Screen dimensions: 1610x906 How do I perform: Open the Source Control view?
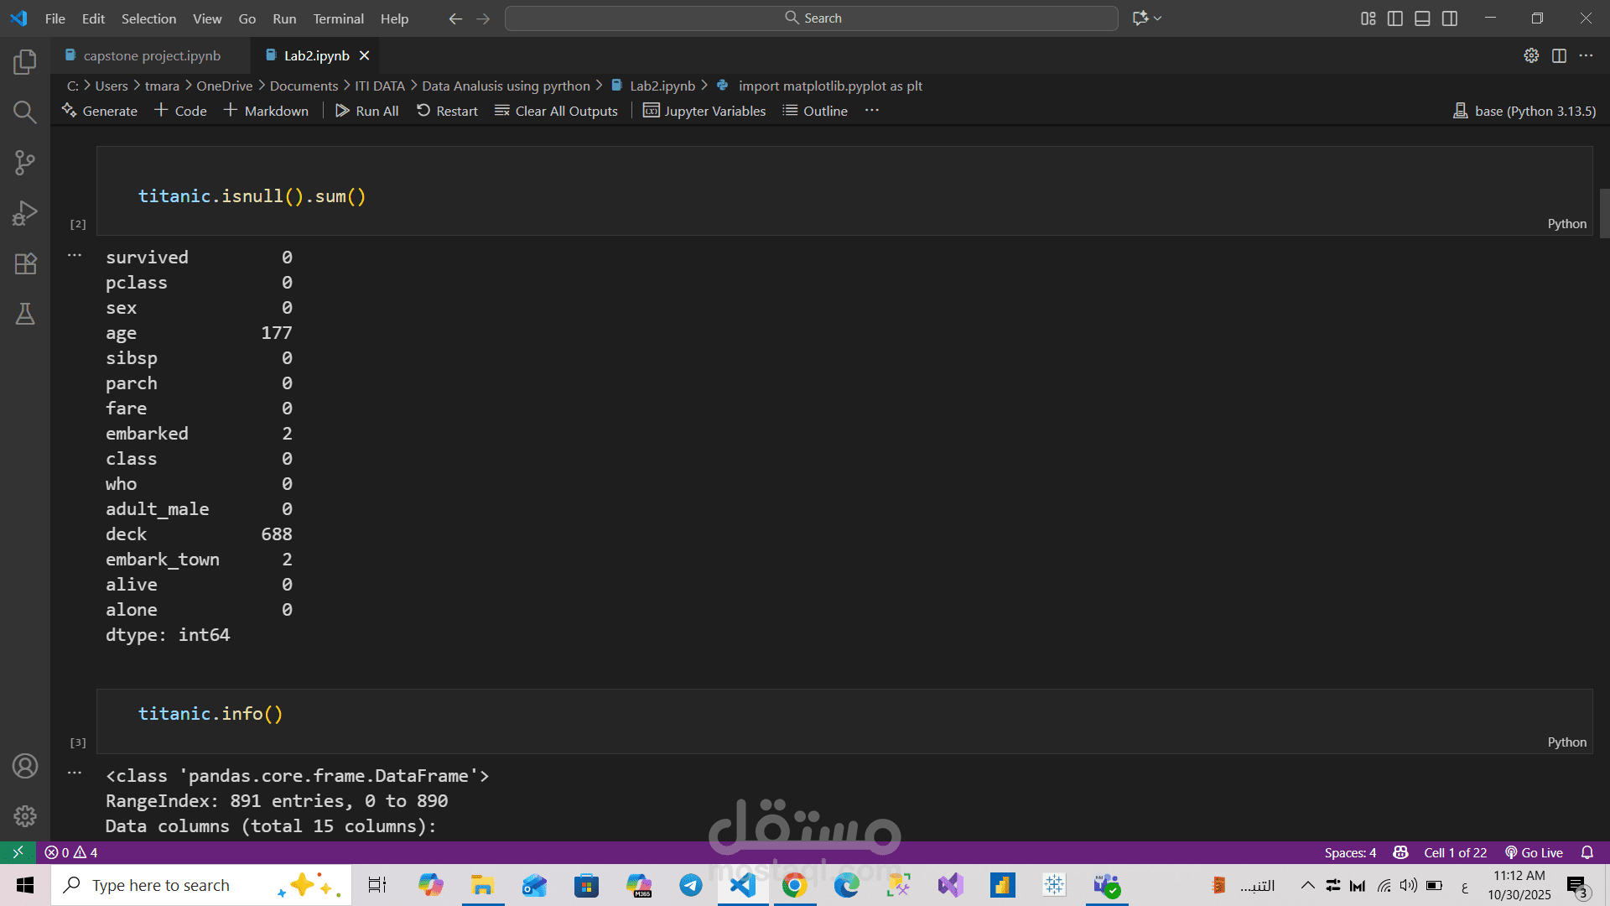point(25,162)
